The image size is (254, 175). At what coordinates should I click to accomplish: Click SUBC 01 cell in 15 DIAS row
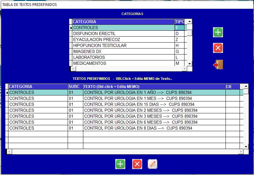[75, 104]
